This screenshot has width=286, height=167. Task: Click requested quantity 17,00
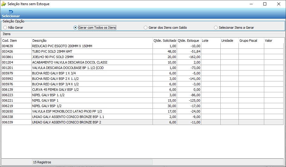point(172,111)
